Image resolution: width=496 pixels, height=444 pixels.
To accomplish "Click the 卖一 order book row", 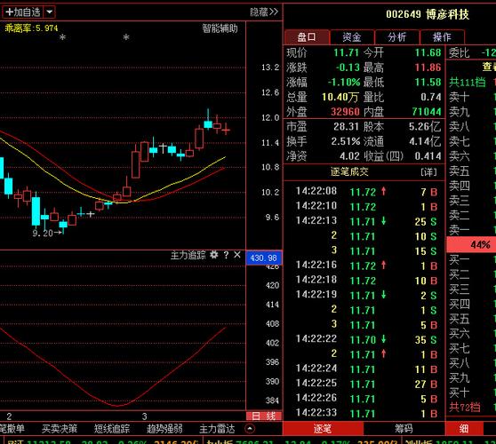I will [471, 230].
